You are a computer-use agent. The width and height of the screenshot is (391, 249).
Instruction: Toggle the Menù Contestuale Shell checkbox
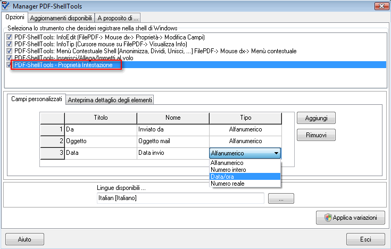[9, 51]
